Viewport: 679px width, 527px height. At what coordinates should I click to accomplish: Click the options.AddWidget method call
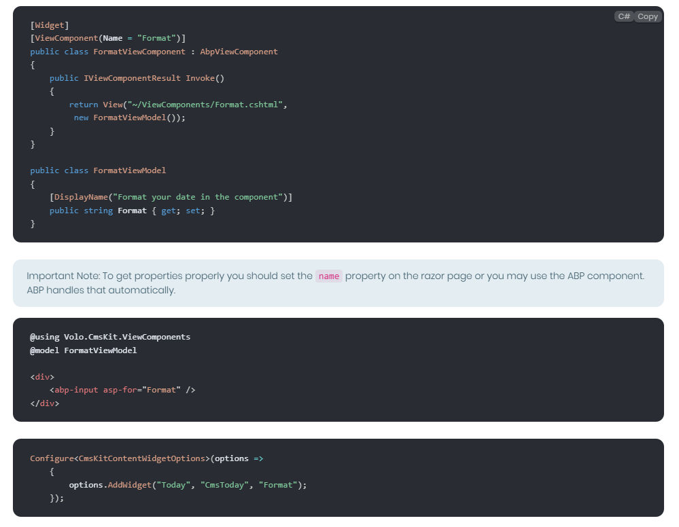(x=110, y=485)
